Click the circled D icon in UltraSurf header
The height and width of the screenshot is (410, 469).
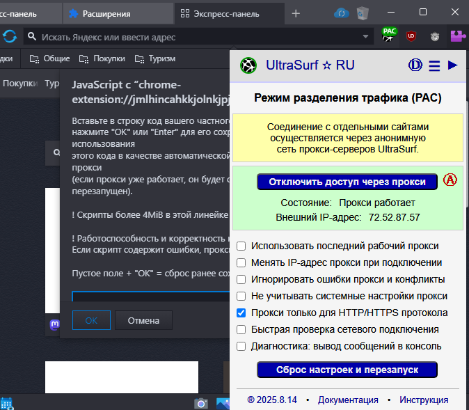[415, 65]
